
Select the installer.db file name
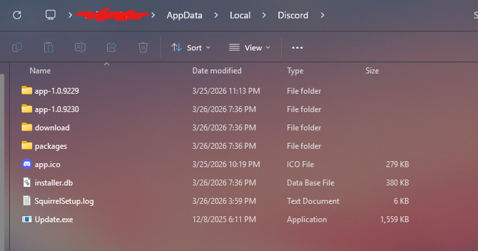(x=54, y=183)
